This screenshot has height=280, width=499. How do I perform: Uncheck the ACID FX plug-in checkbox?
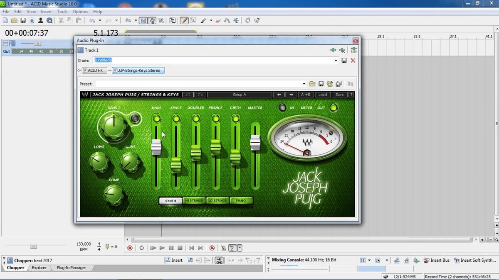(85, 71)
